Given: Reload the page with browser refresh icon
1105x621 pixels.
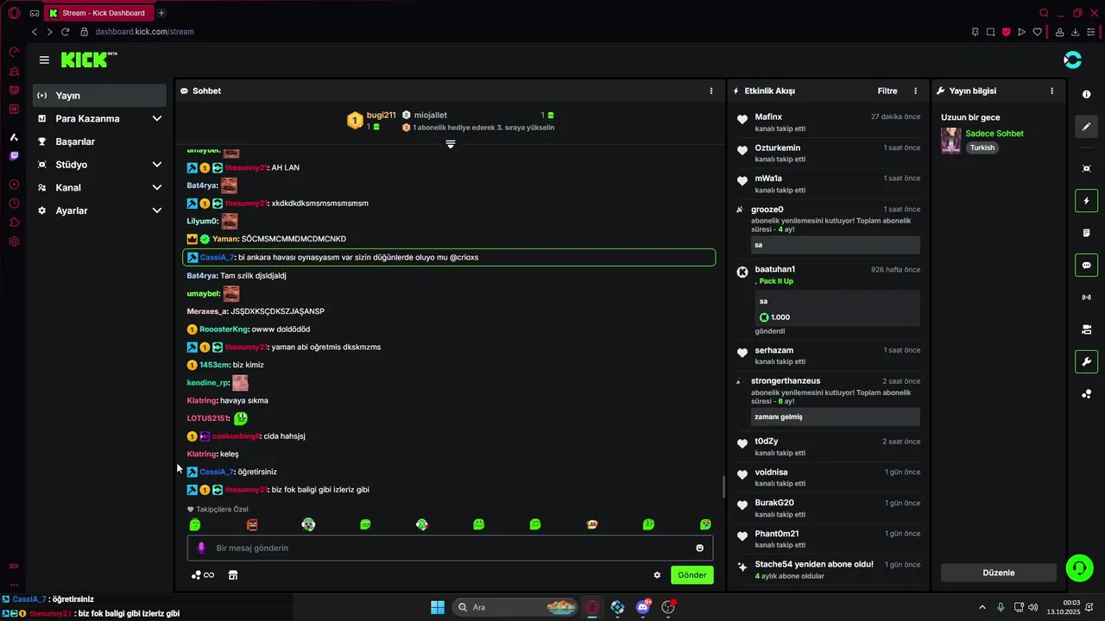Looking at the screenshot, I should (x=65, y=32).
